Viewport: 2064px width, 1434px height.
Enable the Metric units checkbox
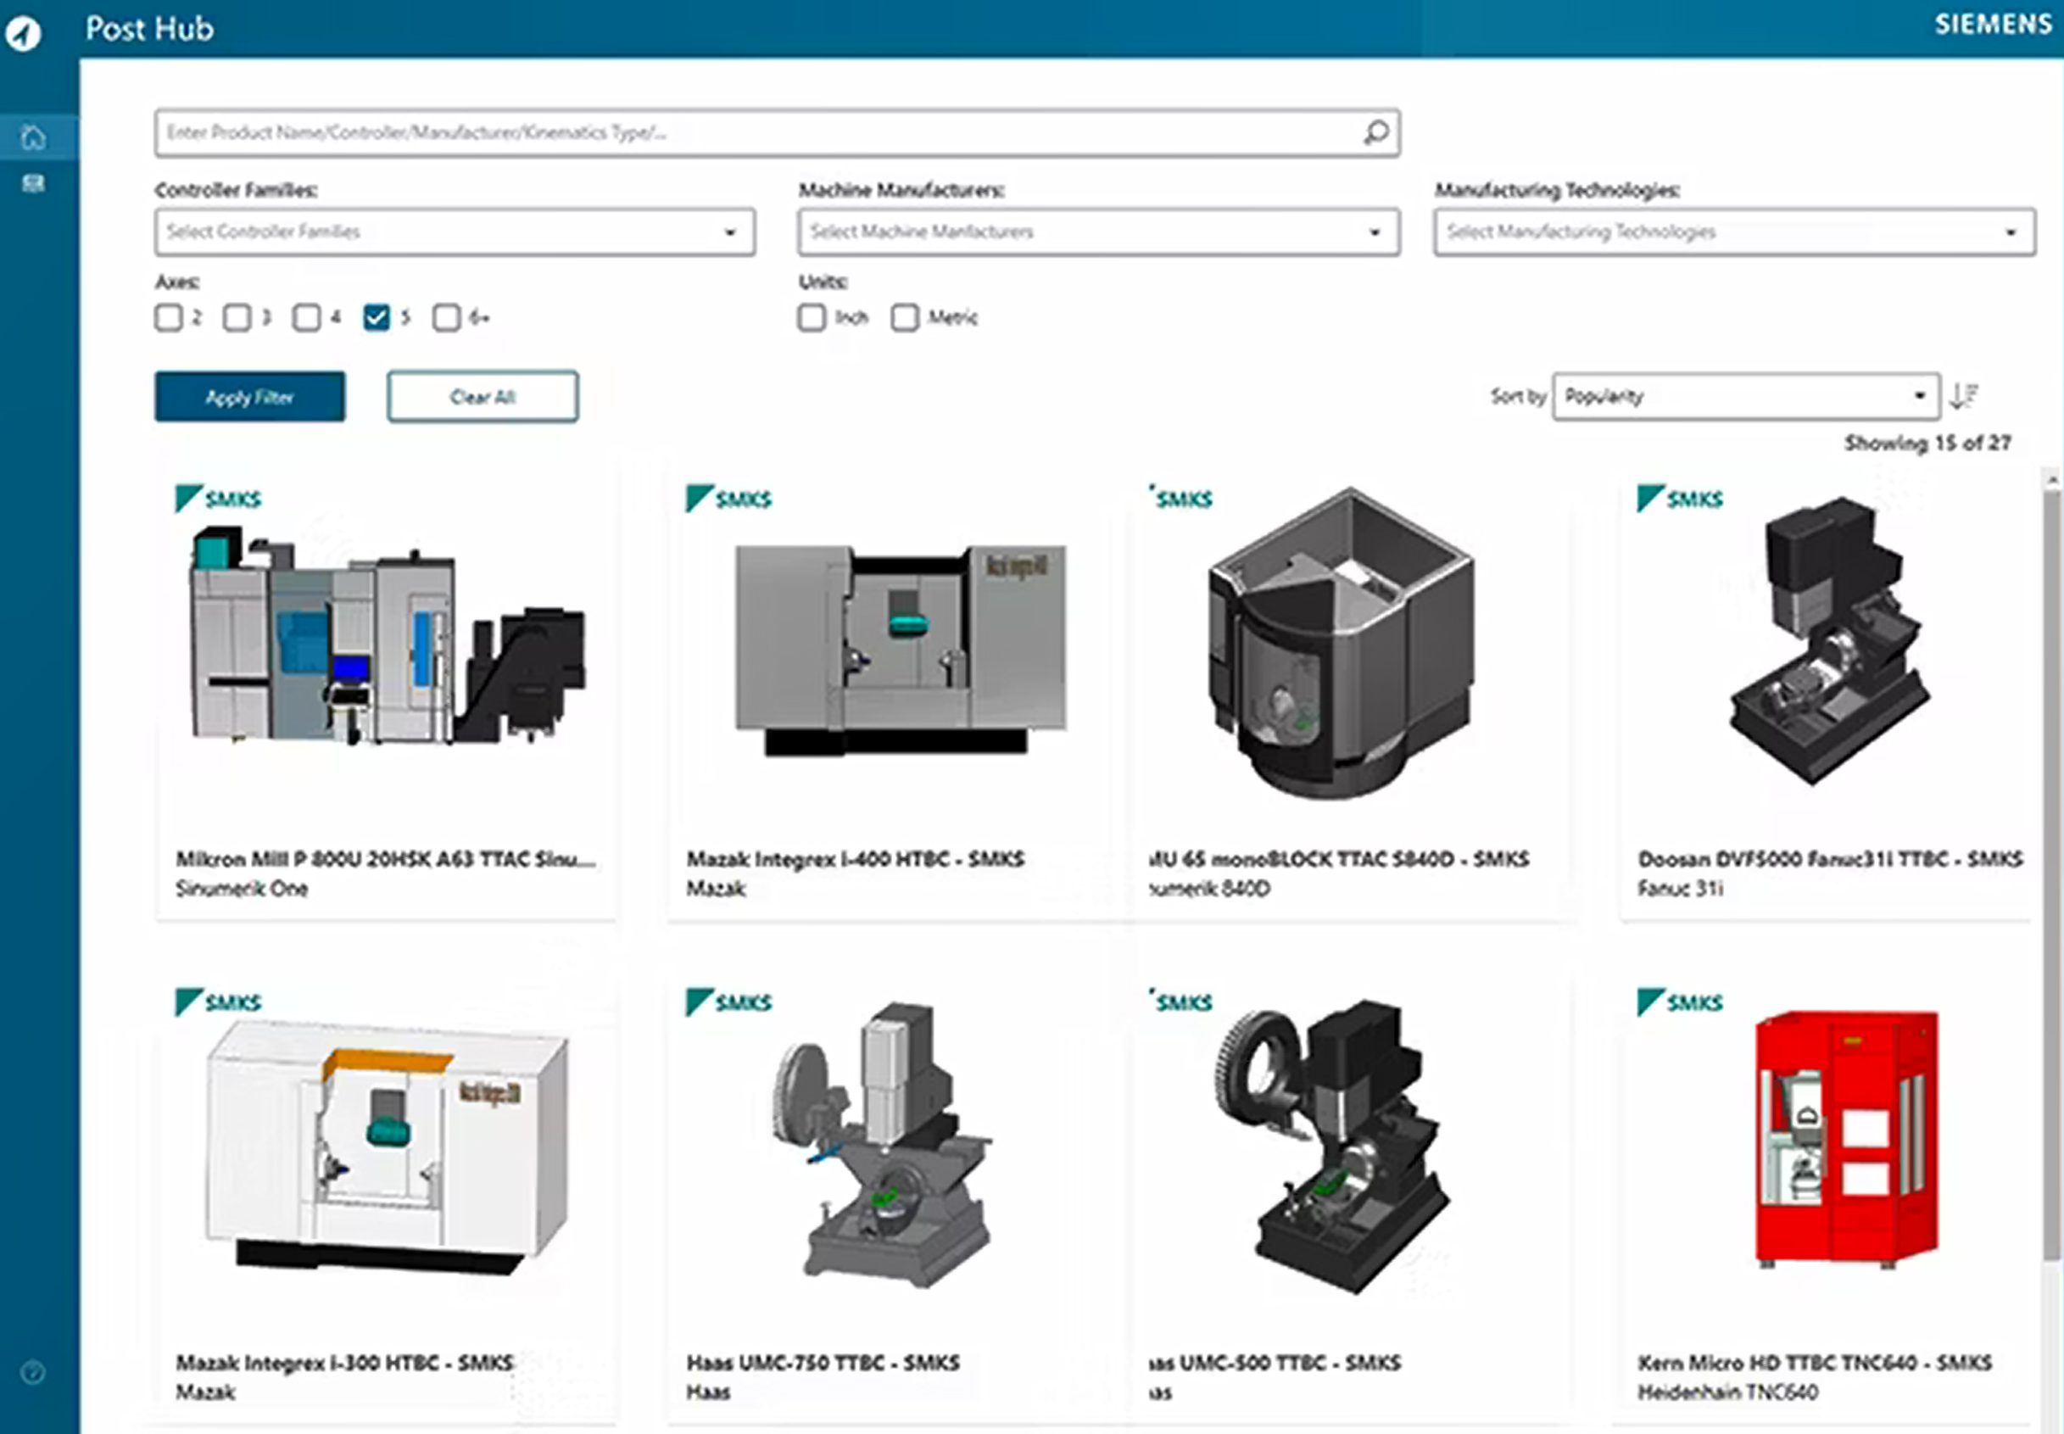[x=905, y=317]
